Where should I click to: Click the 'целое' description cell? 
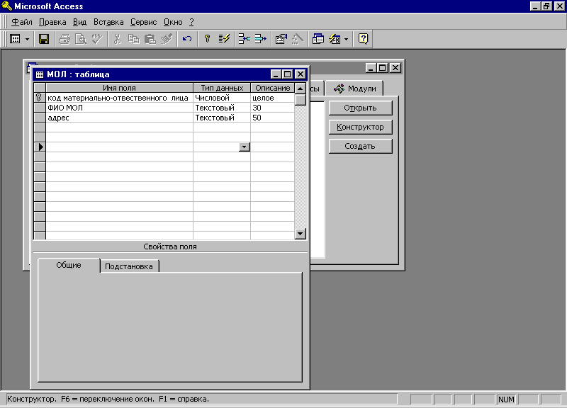272,98
